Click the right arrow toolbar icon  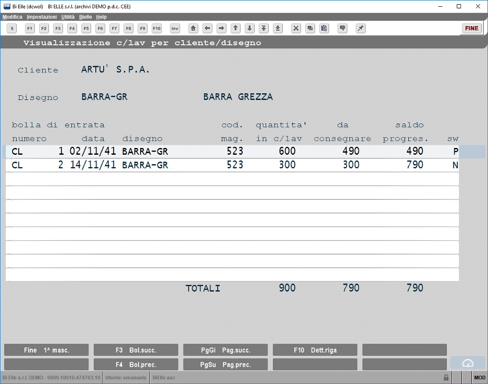221,28
